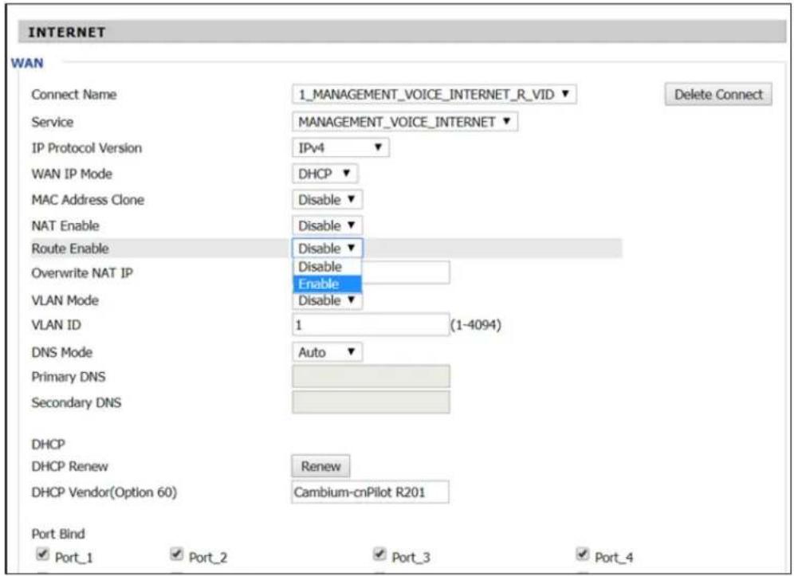Click the MAC Address Clone label
Viewport: 794px width, 576px height.
point(88,200)
